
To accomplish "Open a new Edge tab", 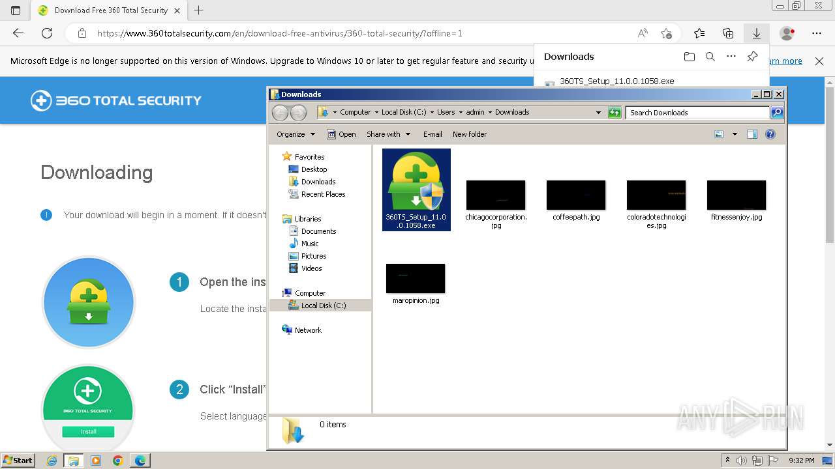I will tap(199, 10).
